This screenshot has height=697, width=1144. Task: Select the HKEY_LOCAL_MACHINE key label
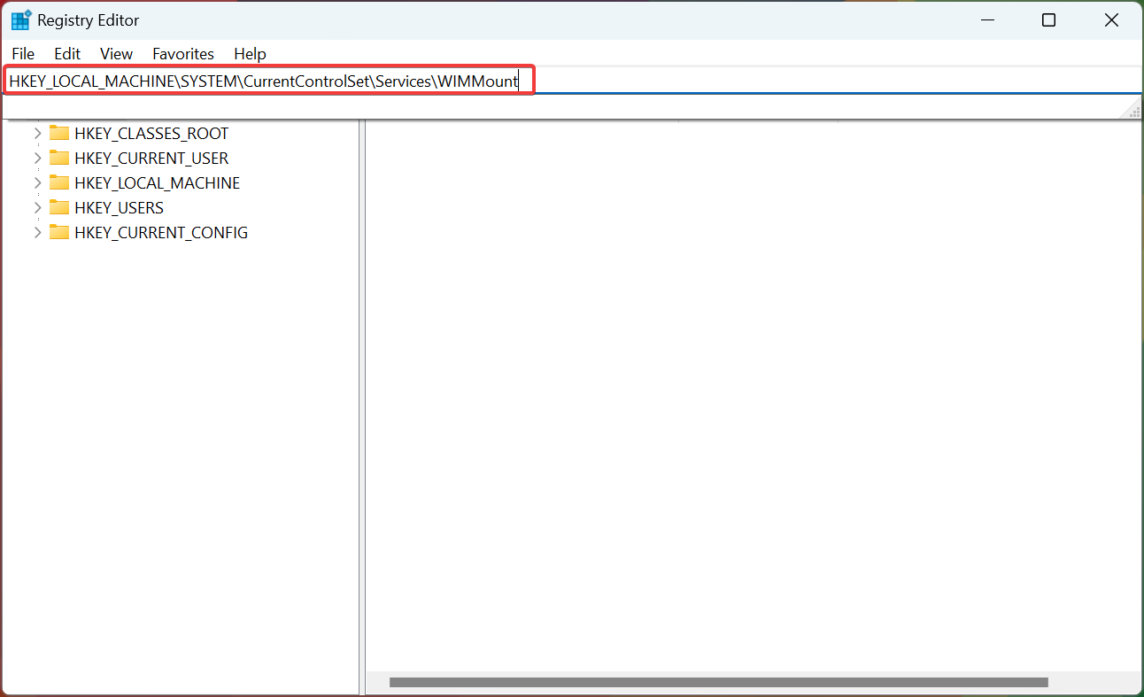158,183
